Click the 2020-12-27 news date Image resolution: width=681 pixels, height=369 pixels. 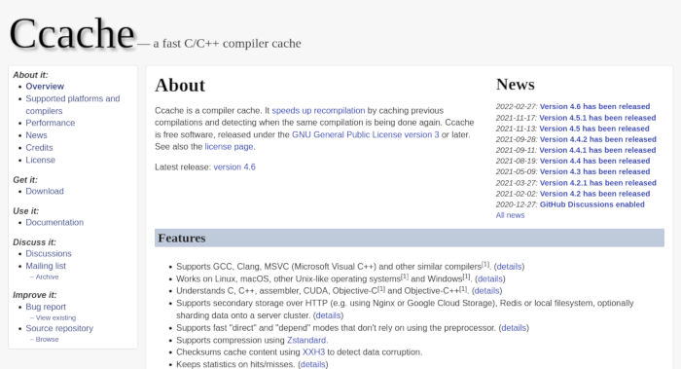[x=516, y=204]
